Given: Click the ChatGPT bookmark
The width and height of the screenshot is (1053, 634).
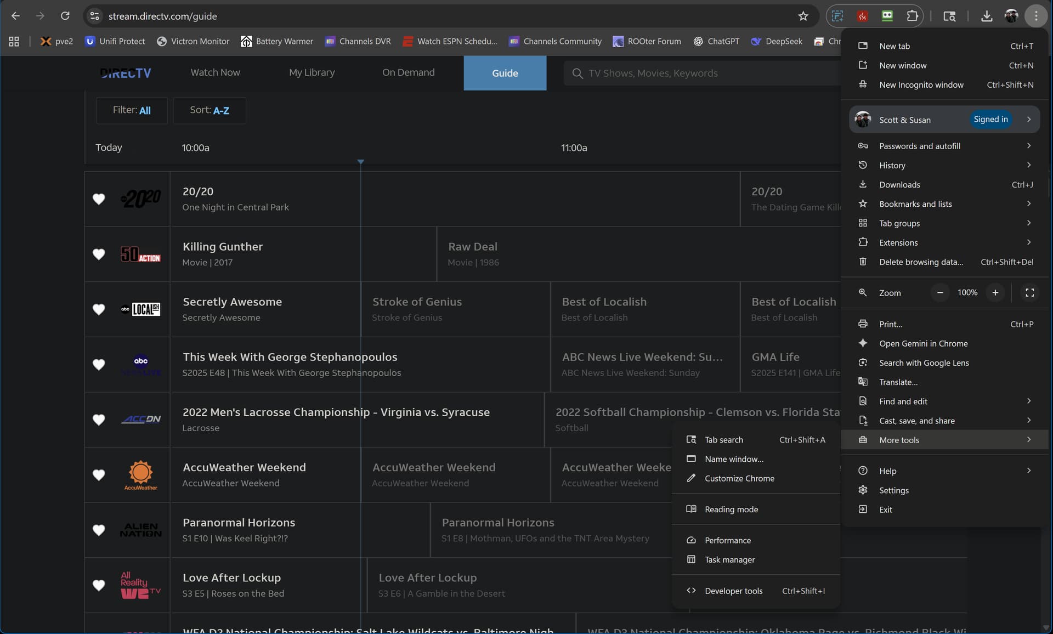Looking at the screenshot, I should (716, 41).
